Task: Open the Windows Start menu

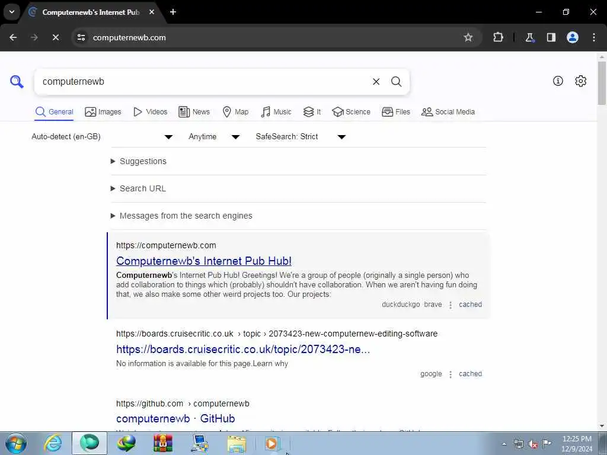Action: 16,443
